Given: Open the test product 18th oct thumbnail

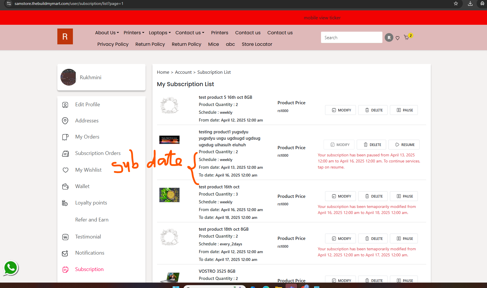Looking at the screenshot, I should coord(169,237).
